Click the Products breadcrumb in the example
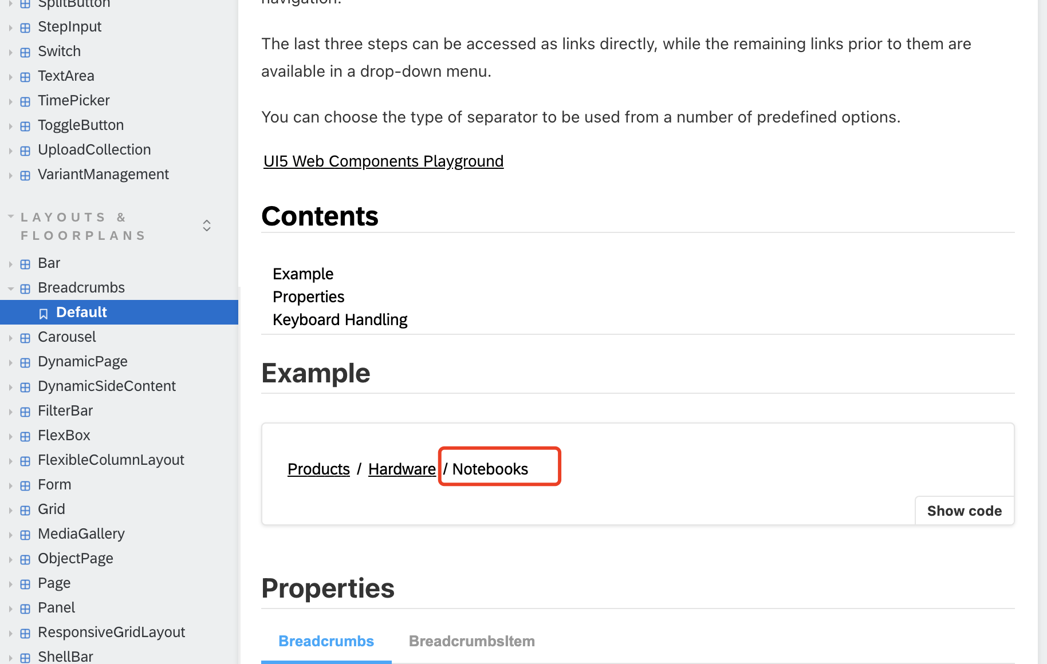Screen dimensions: 1047x664 (318, 468)
